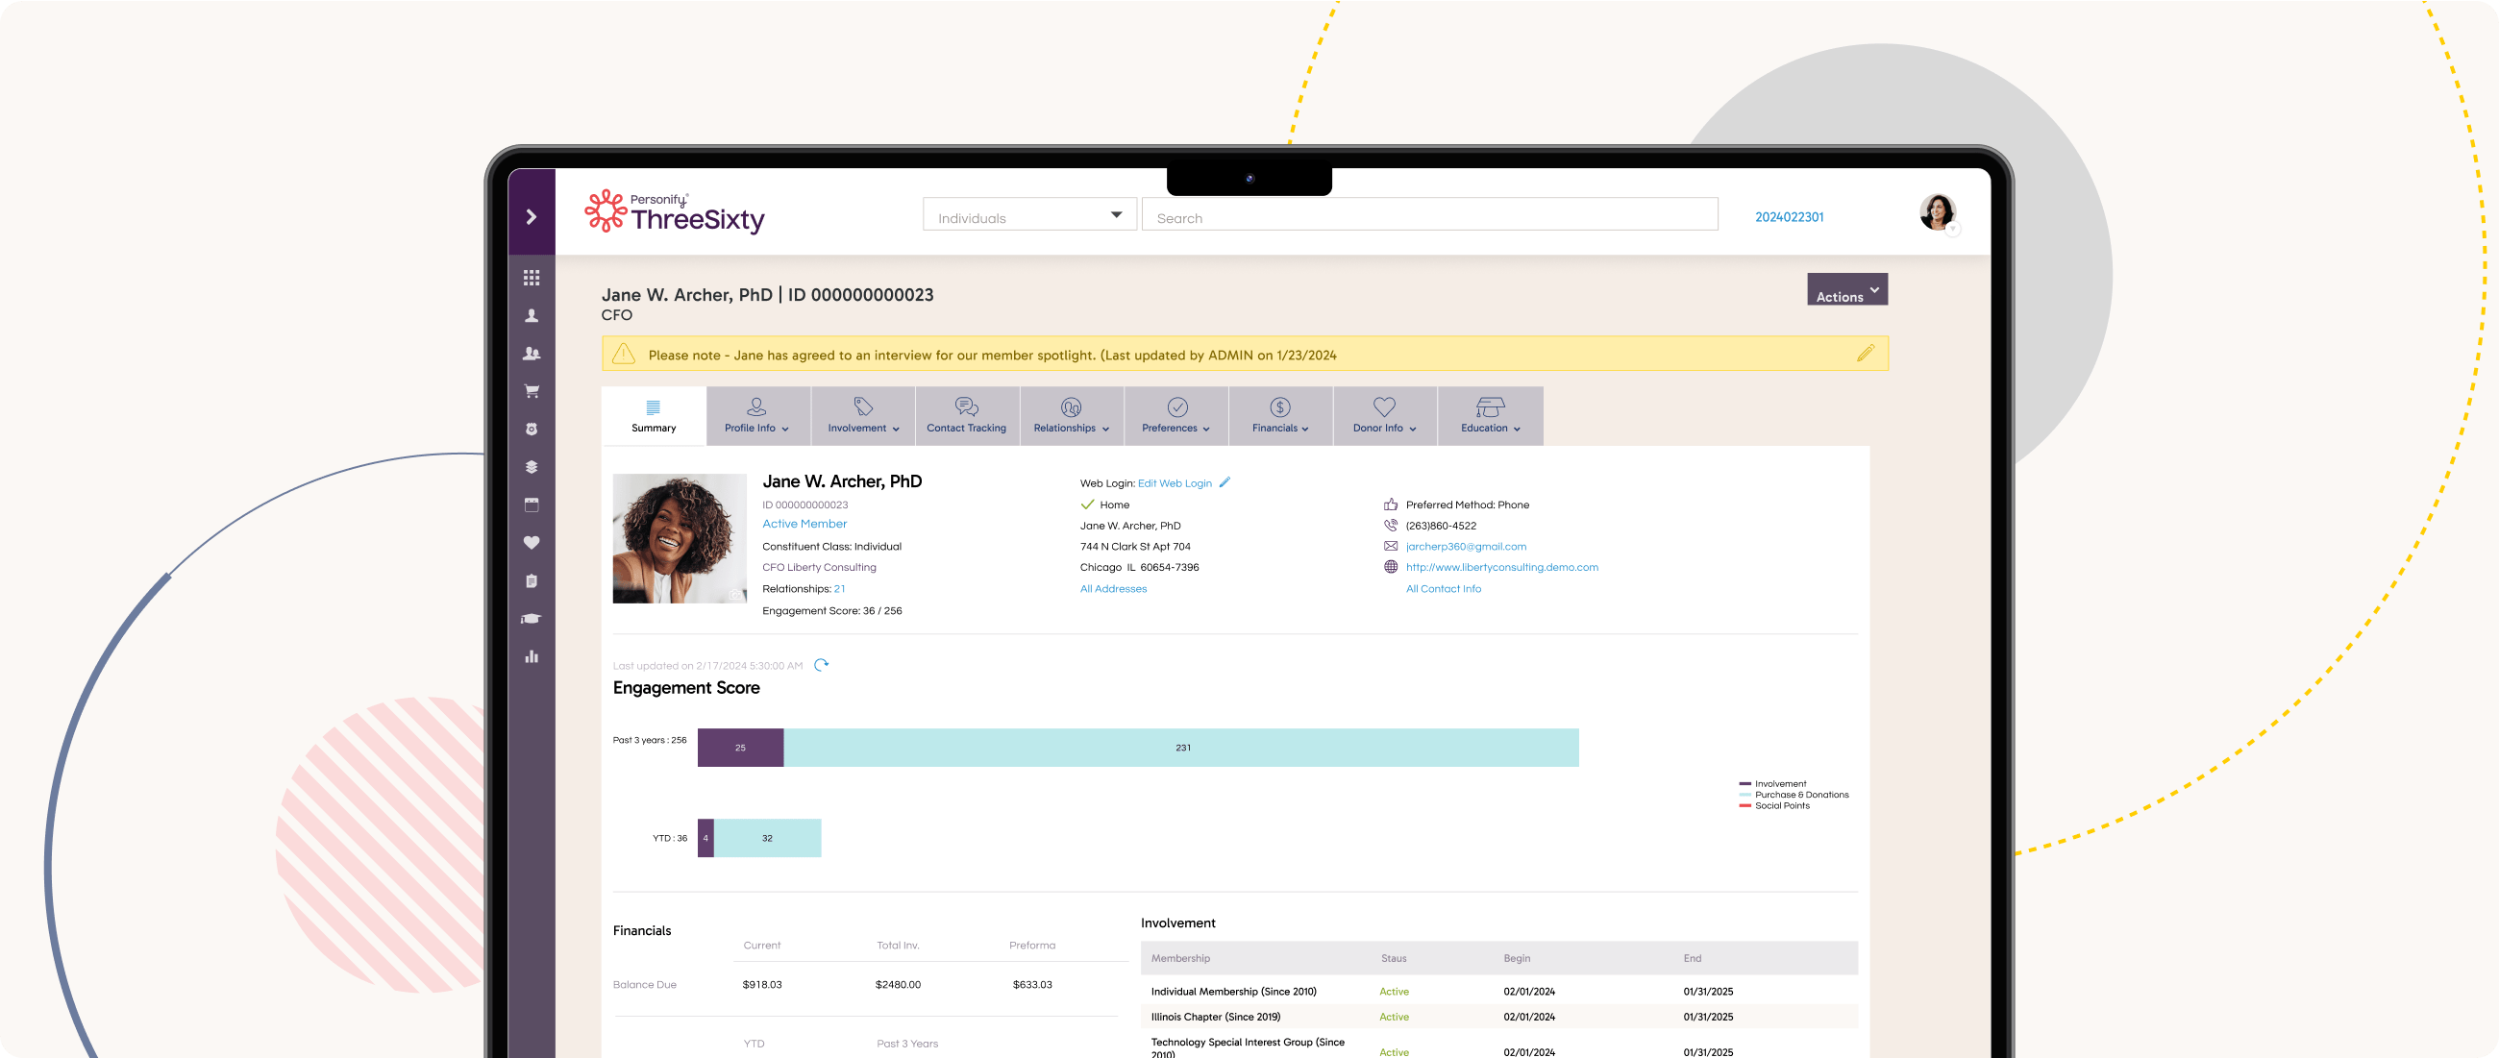
Task: Click the purple Involvement bar segment showing 25
Action: point(740,748)
